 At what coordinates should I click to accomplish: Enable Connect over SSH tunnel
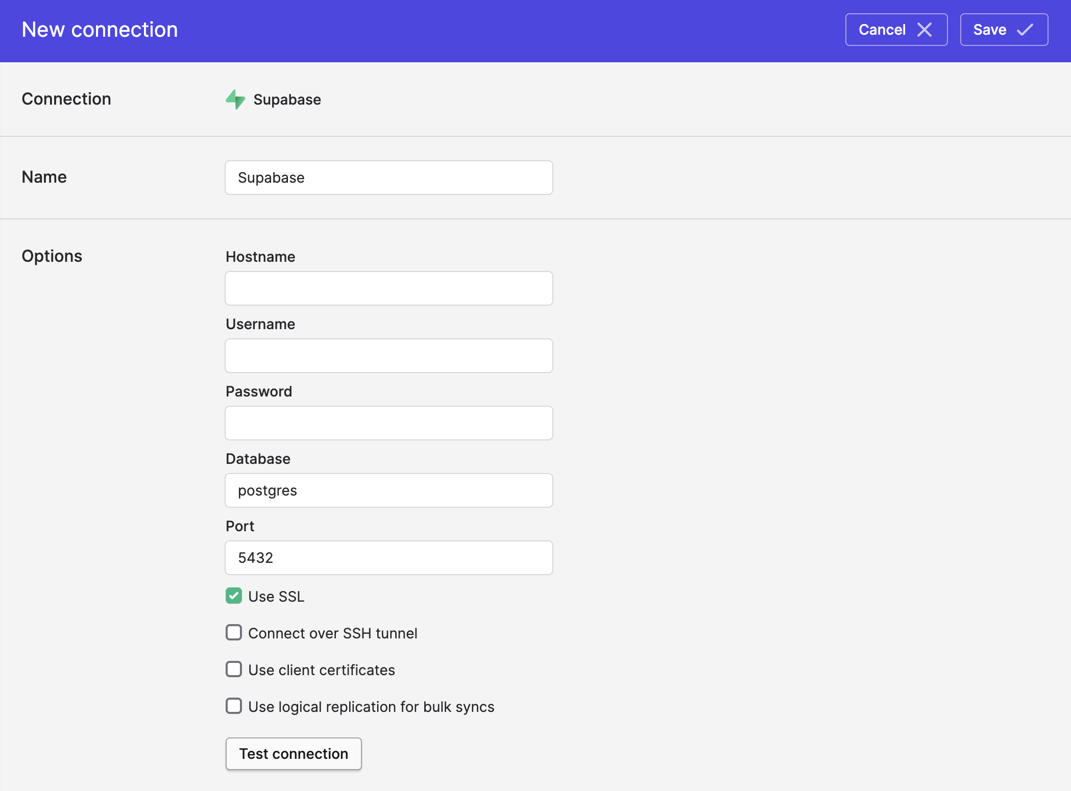234,632
